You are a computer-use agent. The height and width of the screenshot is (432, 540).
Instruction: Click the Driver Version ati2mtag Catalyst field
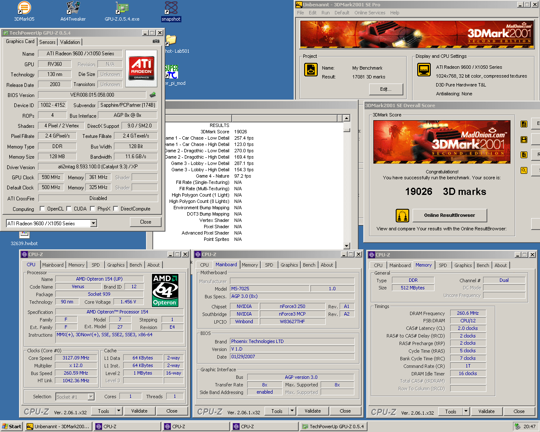tap(98, 167)
